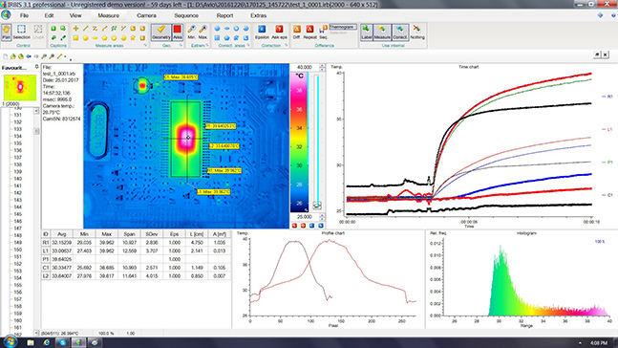This screenshot has width=618, height=348.
Task: Activate the Selection tool
Action: coord(21,32)
